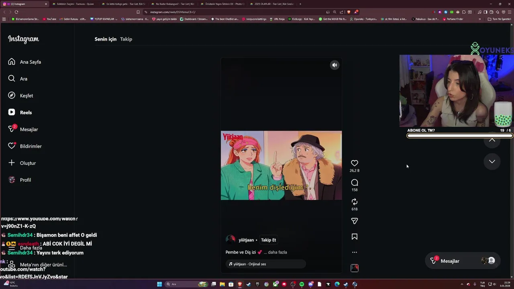
Task: Open Perfume Finder bookmark
Action: click(x=453, y=19)
